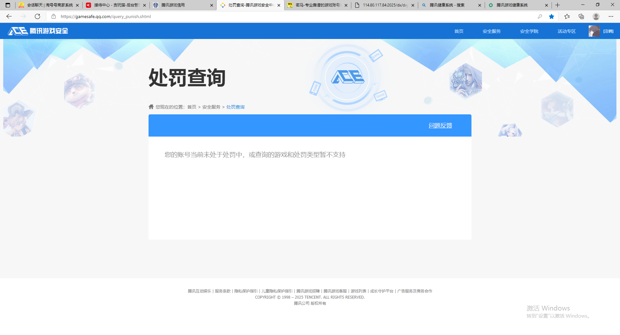The image size is (620, 335).
Task: Click the home icon in breadcrumb
Action: point(151,107)
